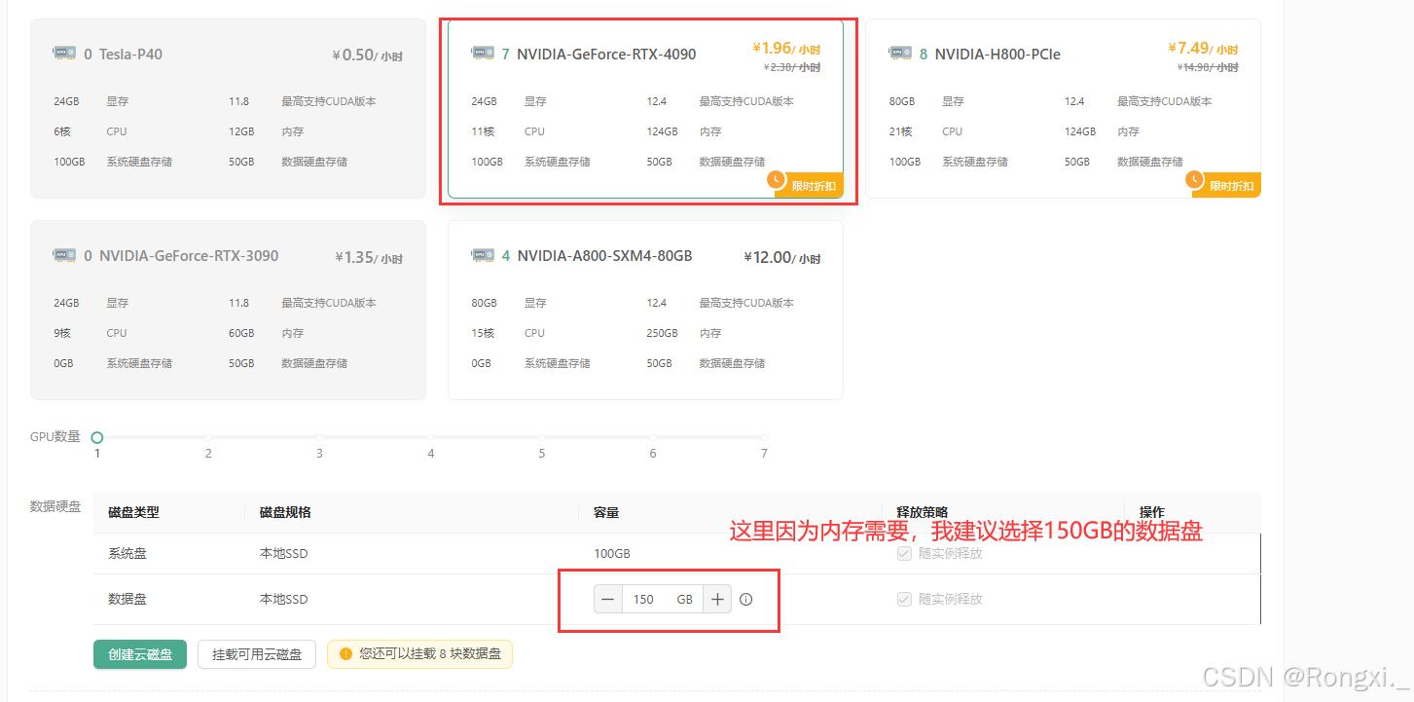The height and width of the screenshot is (702, 1414).
Task: Click the GPU icon on NVIDIA-H800-PCIe card
Action: click(x=900, y=53)
